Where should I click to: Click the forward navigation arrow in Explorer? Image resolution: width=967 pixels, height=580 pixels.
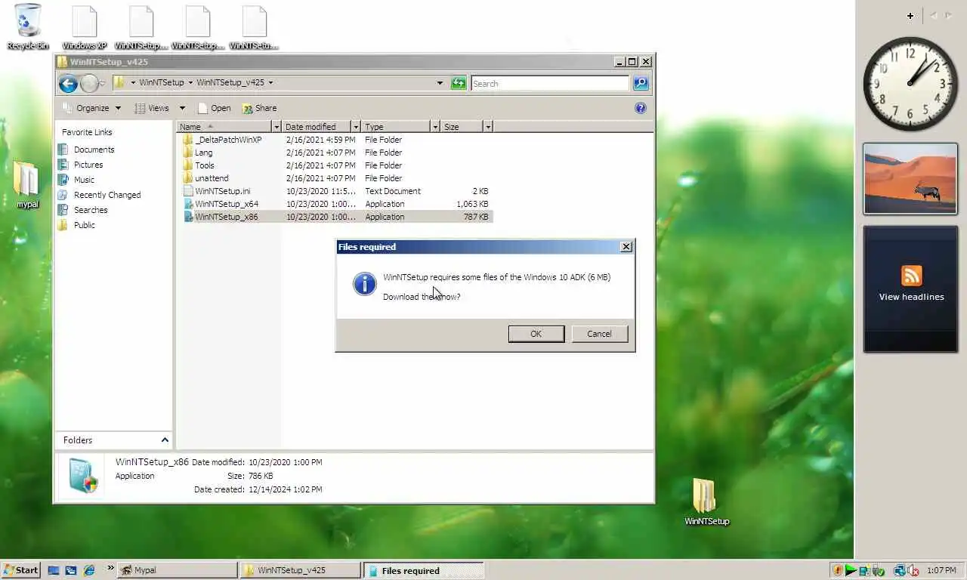tap(90, 83)
